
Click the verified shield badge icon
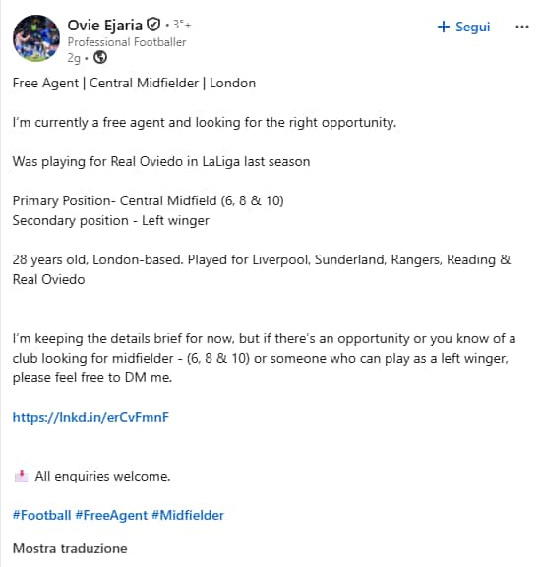pyautogui.click(x=153, y=25)
